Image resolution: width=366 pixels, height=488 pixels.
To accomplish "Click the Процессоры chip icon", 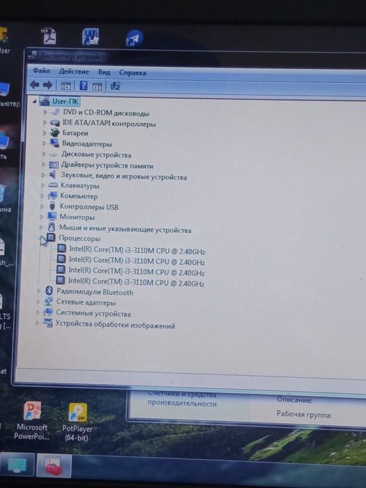I will 50,238.
